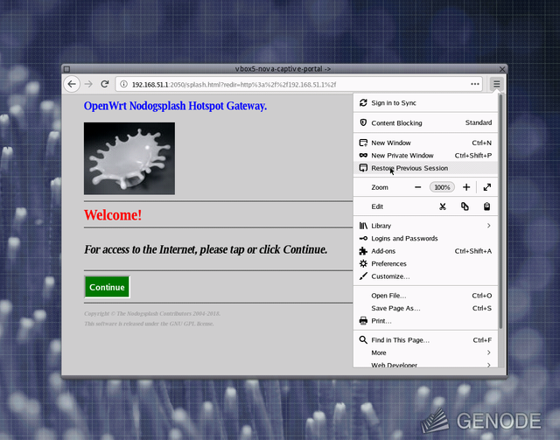Click the Logins key icon
This screenshot has height=440, width=560.
(x=363, y=238)
